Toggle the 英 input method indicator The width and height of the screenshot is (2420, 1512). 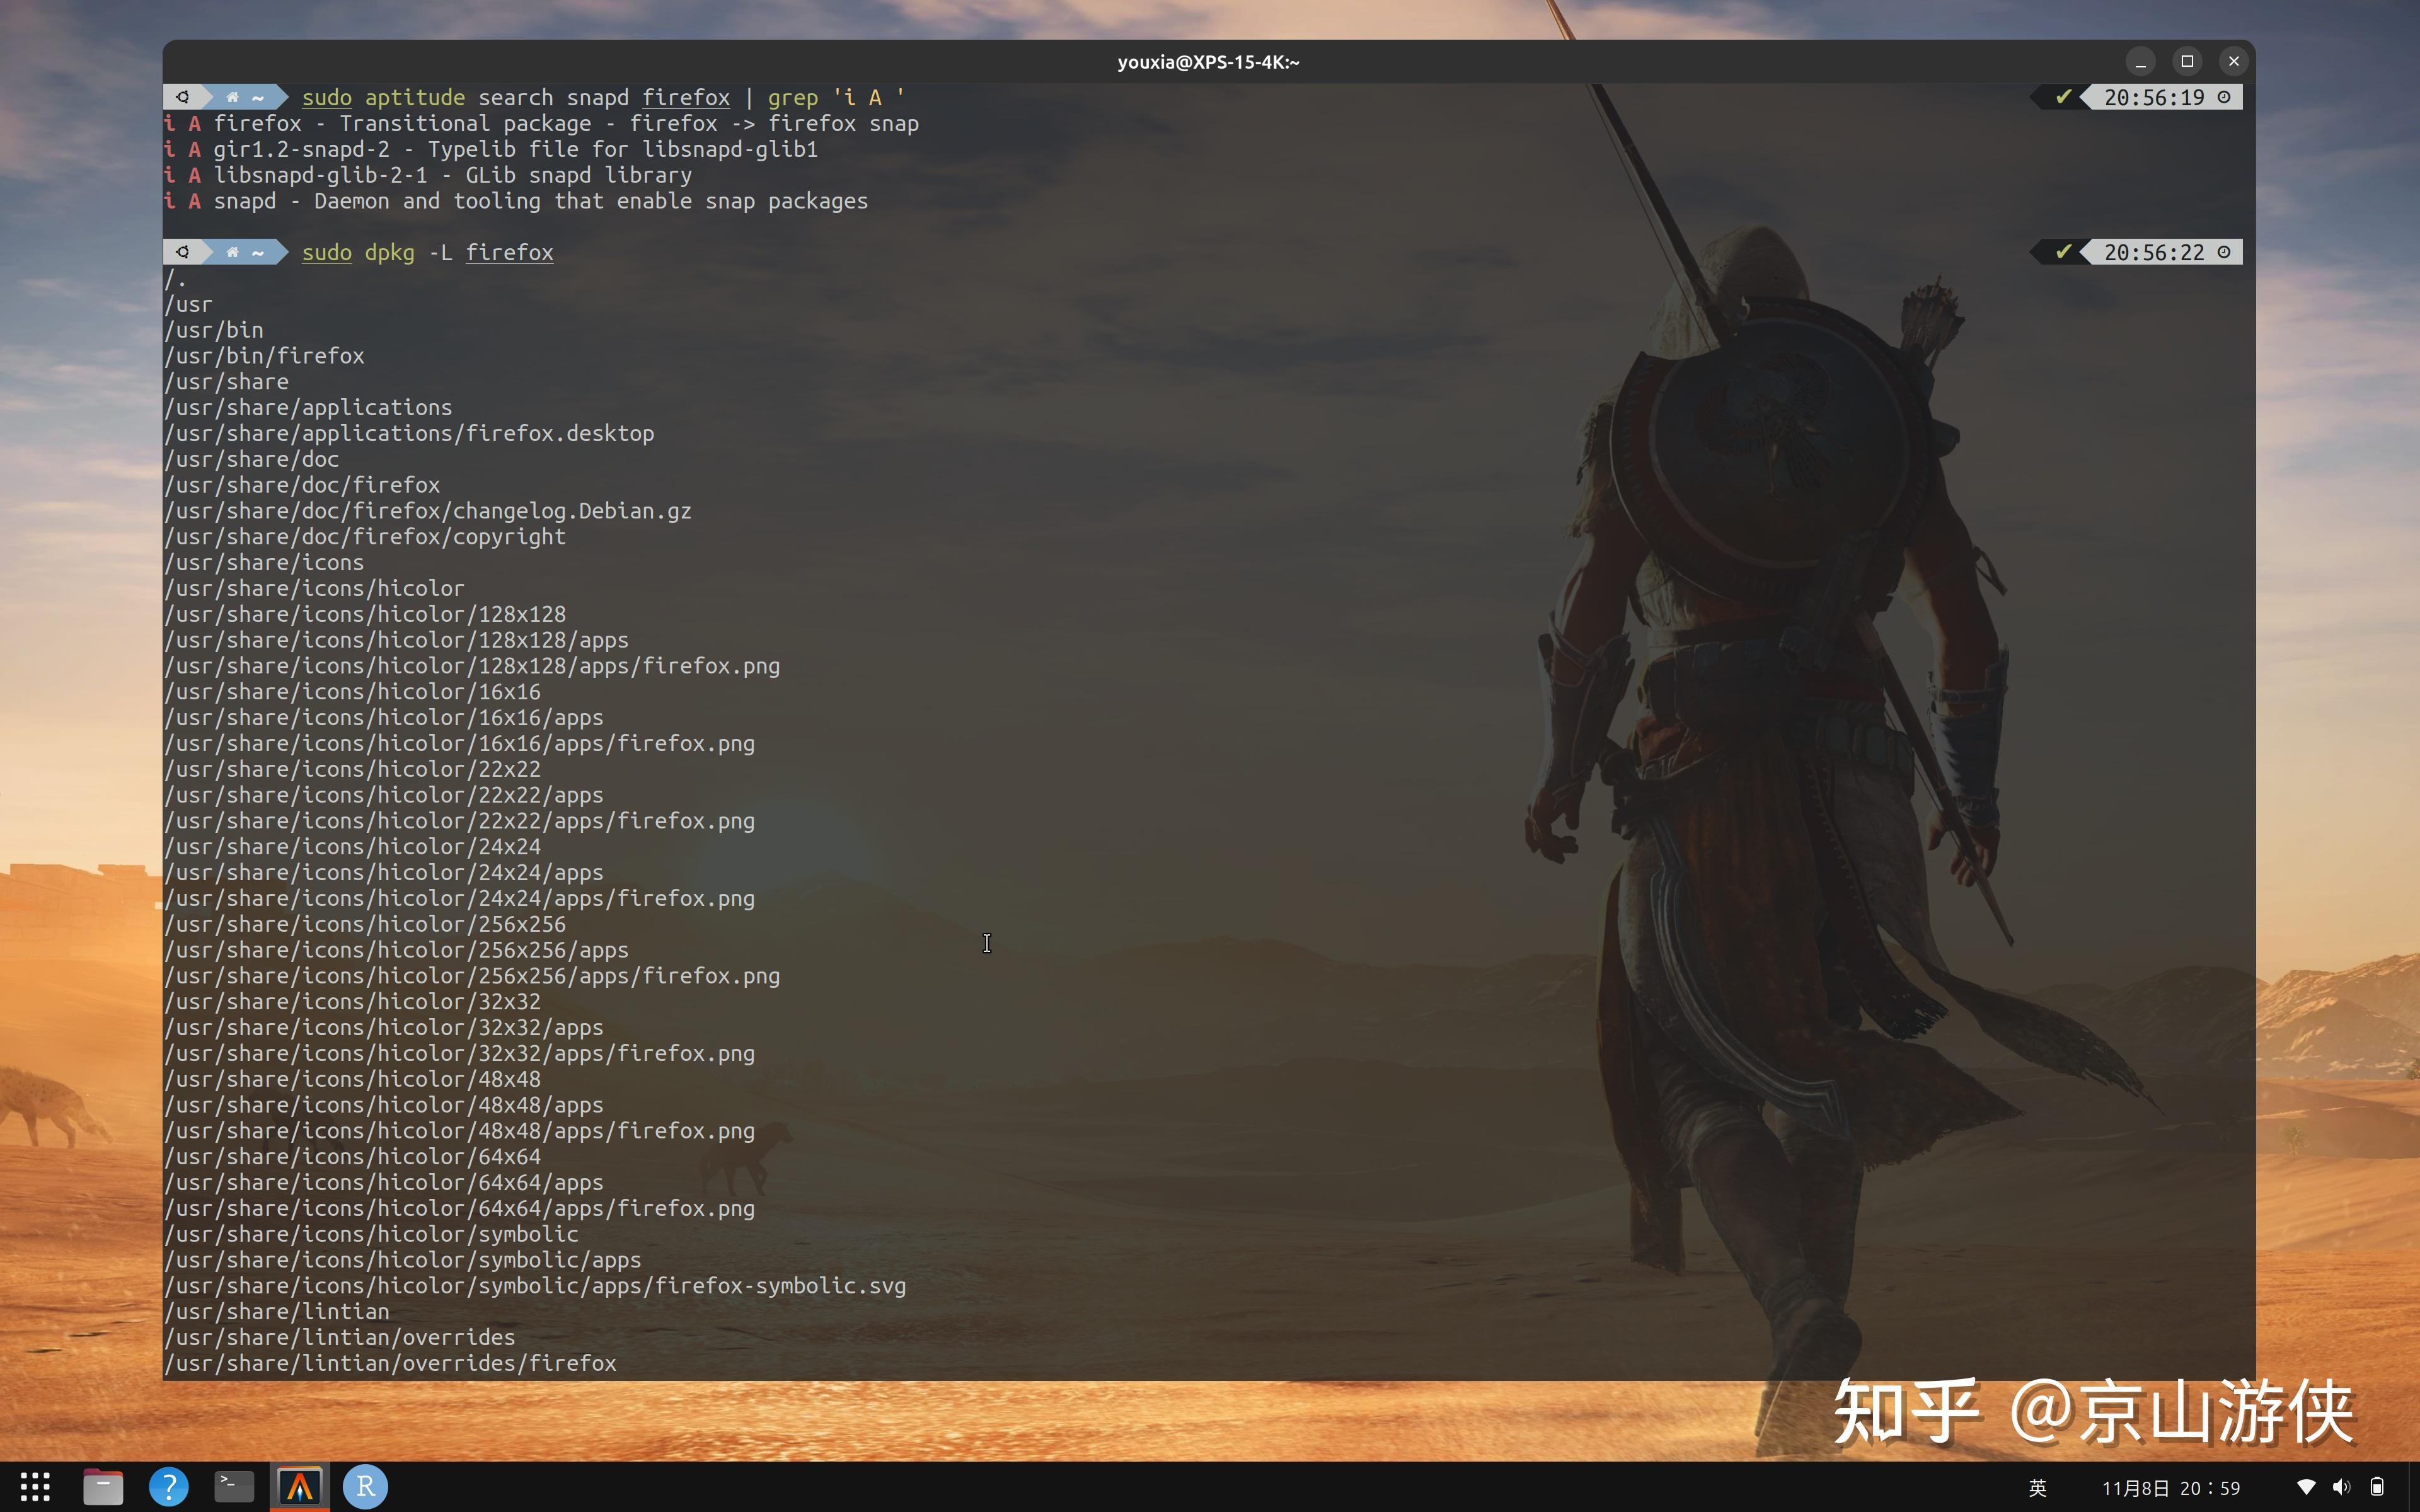point(2037,1486)
